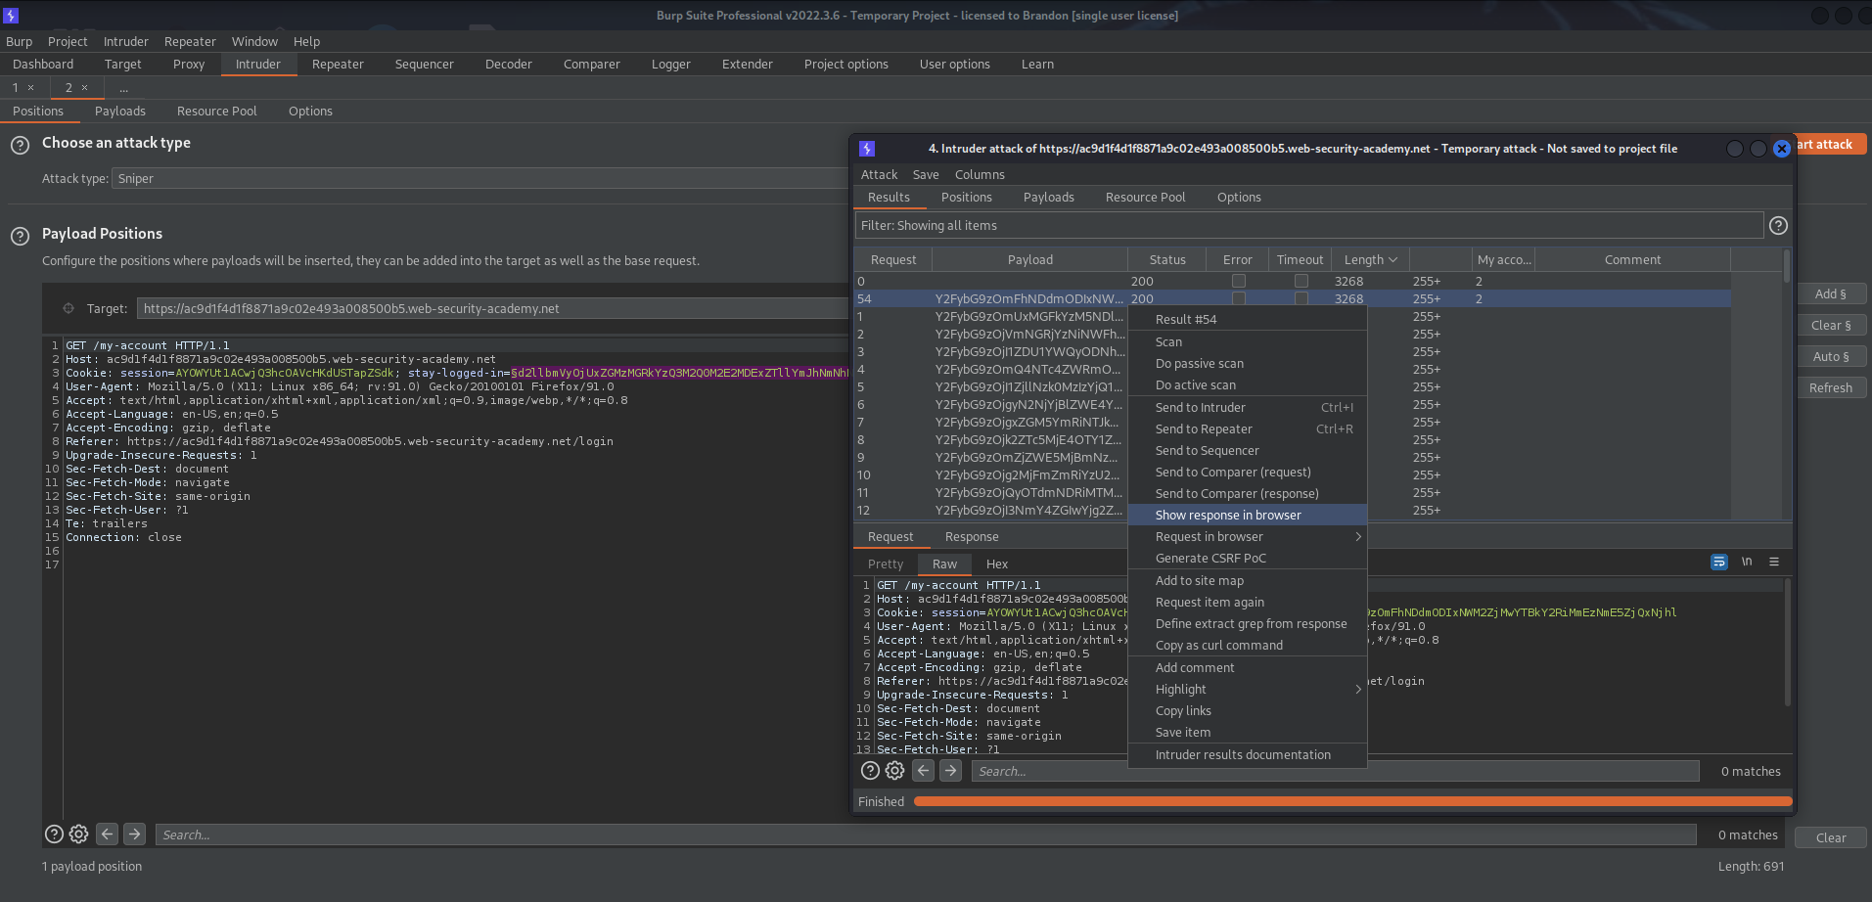Image resolution: width=1872 pixels, height=902 pixels.
Task: Click the Finished attack progress bar
Action: pos(1352,801)
